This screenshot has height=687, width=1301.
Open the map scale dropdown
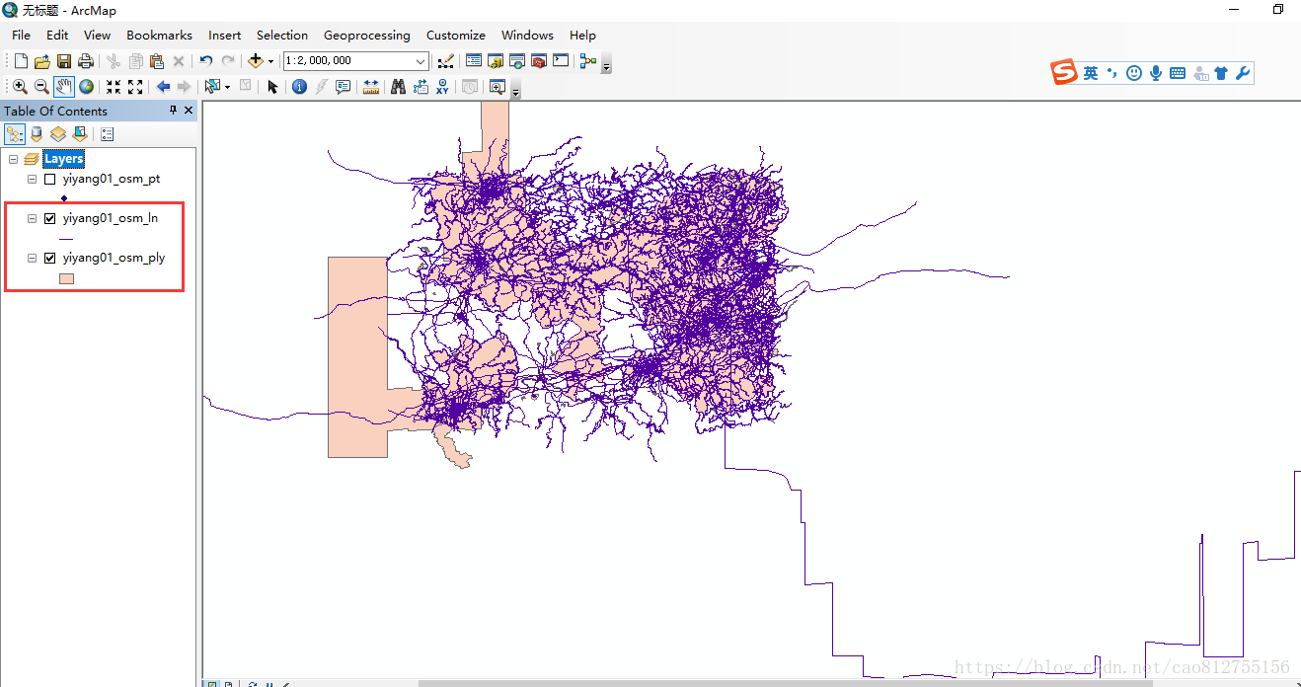pos(421,61)
